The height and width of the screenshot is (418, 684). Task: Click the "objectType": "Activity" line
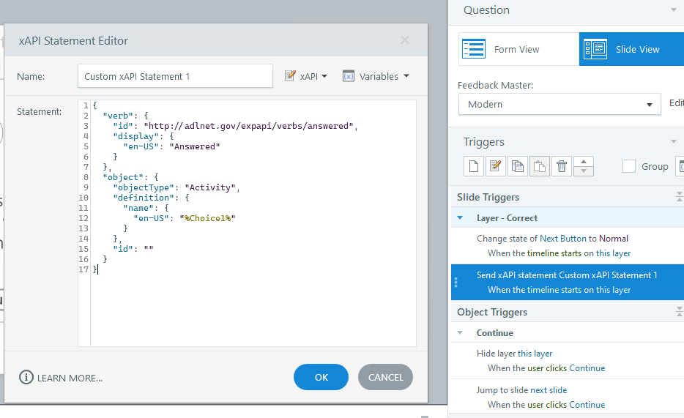[x=176, y=187]
